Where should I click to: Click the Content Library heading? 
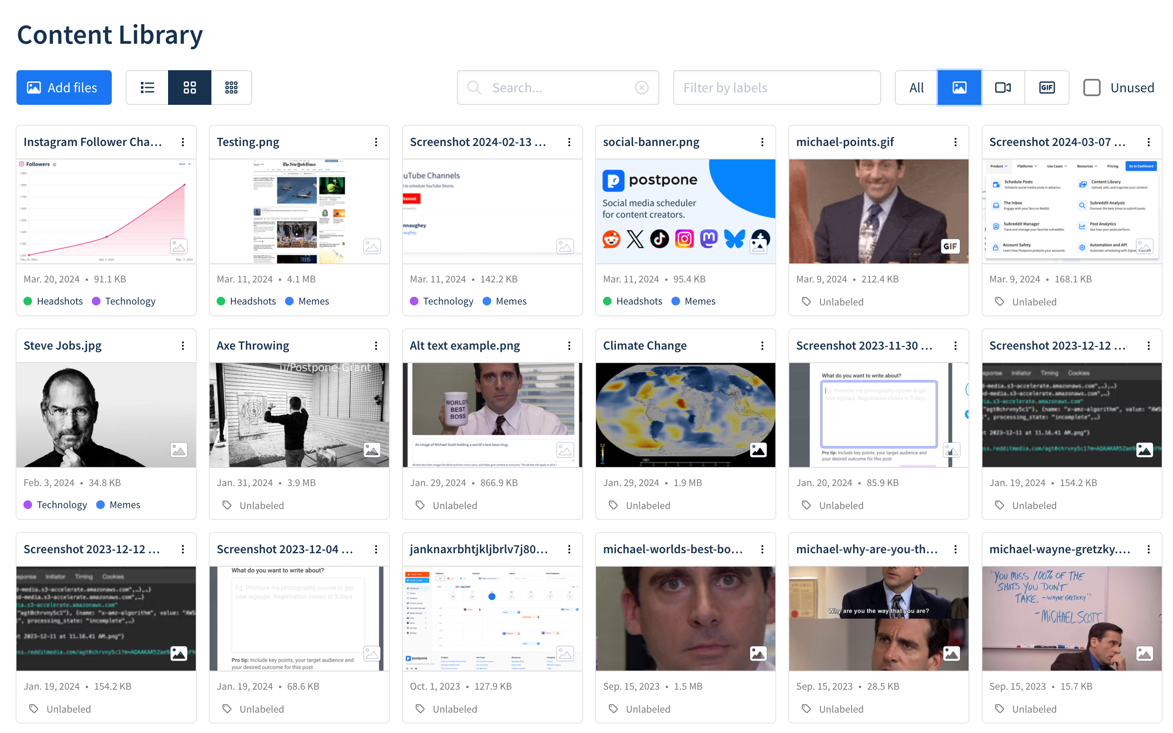[110, 35]
